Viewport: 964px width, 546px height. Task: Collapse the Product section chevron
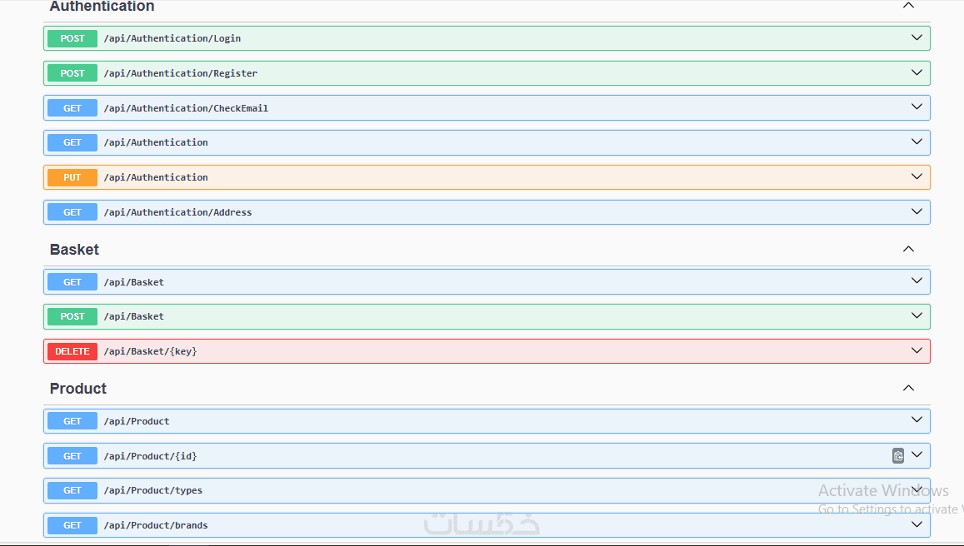[x=908, y=388]
